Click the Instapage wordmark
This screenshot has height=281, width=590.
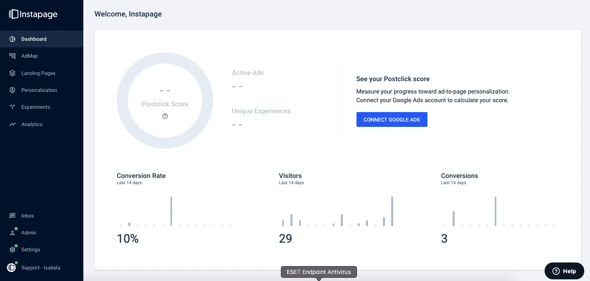click(x=39, y=14)
